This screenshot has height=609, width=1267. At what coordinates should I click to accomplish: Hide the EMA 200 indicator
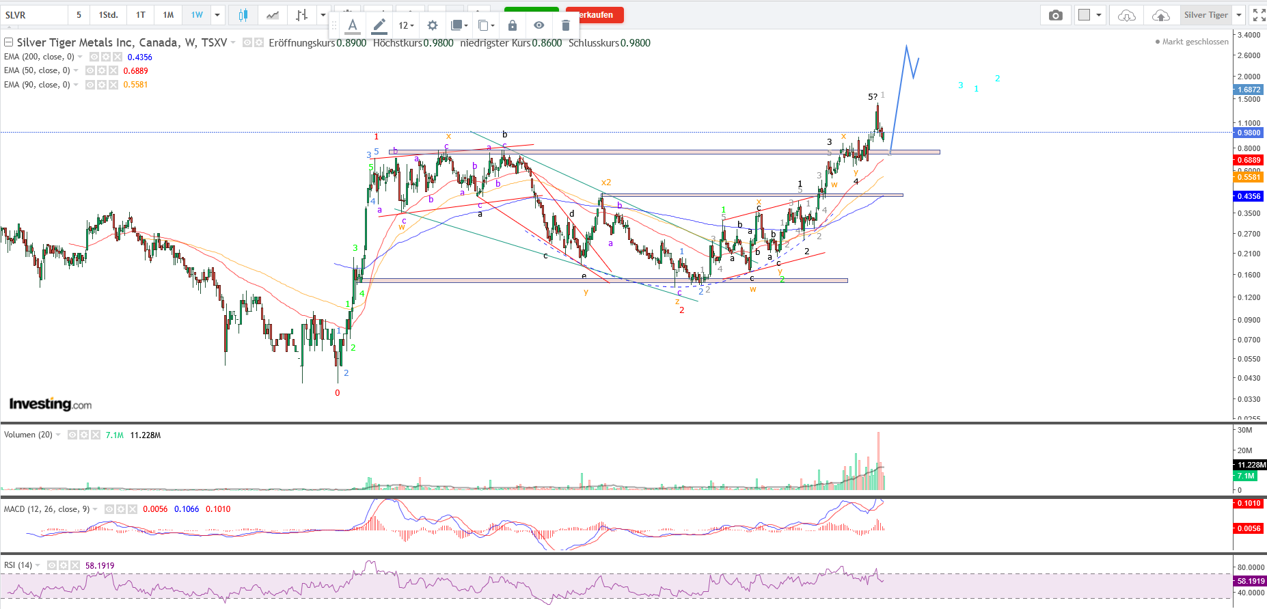click(x=94, y=57)
